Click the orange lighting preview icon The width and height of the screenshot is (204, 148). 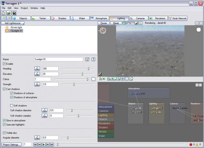[132, 23]
